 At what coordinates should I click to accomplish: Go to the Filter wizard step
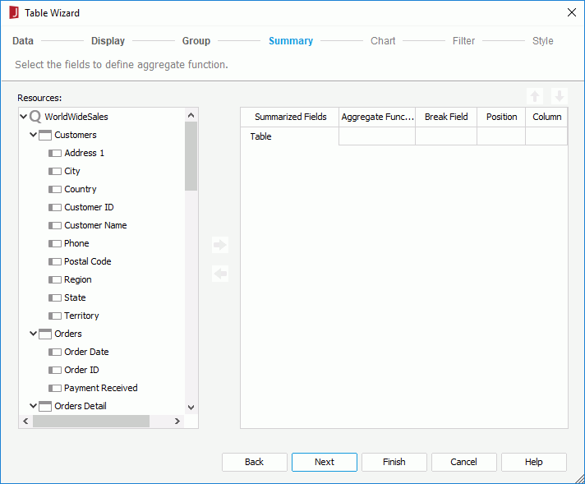click(463, 40)
